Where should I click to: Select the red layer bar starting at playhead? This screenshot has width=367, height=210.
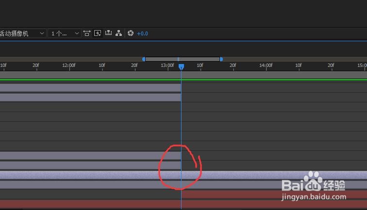274,194
